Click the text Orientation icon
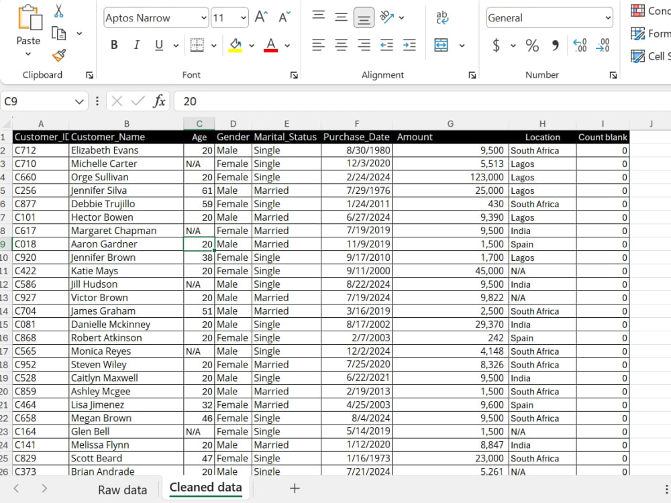Screen dimensions: 671x503 [387, 17]
